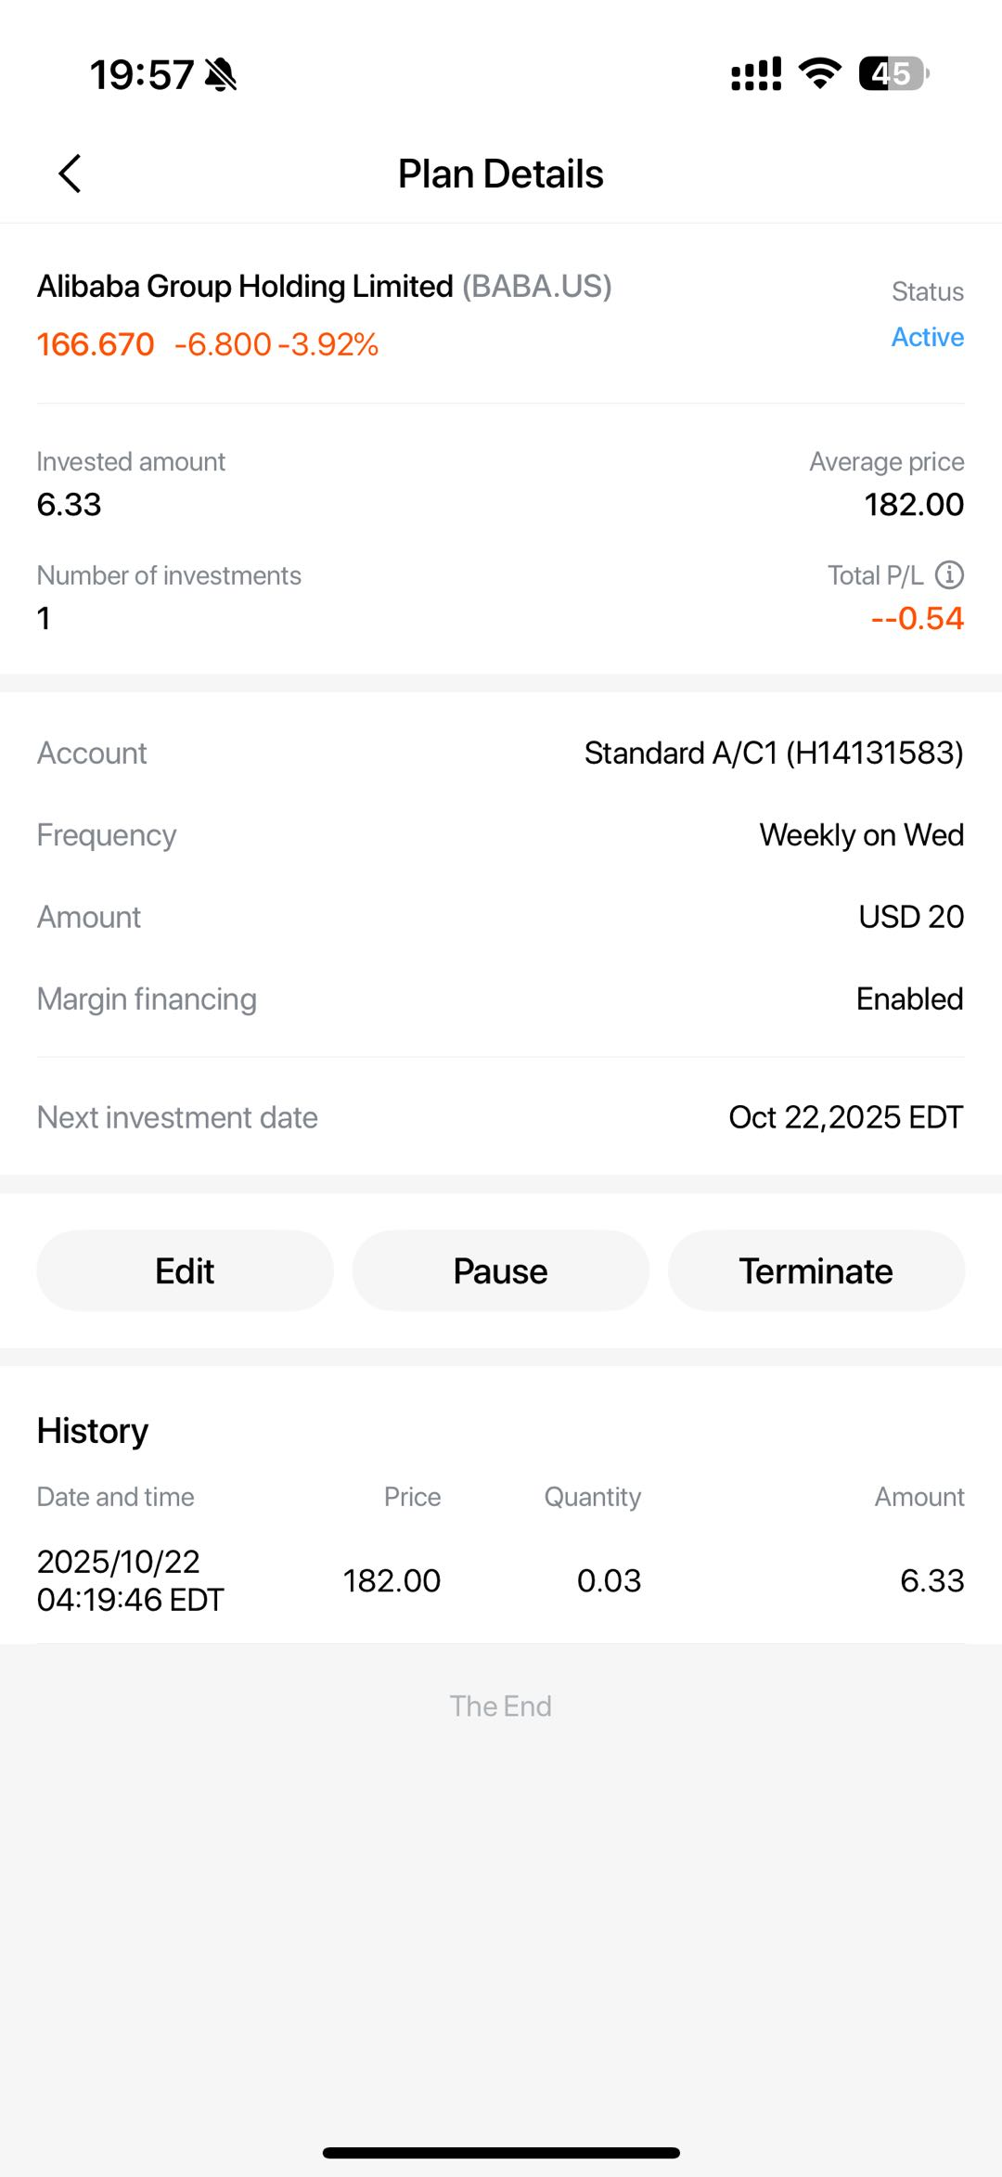Pause the investment plan
This screenshot has height=2177, width=1002.
pyautogui.click(x=500, y=1270)
